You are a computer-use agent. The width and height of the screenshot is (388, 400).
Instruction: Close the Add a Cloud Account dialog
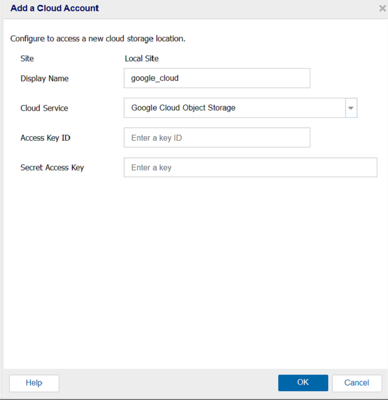(x=382, y=8)
